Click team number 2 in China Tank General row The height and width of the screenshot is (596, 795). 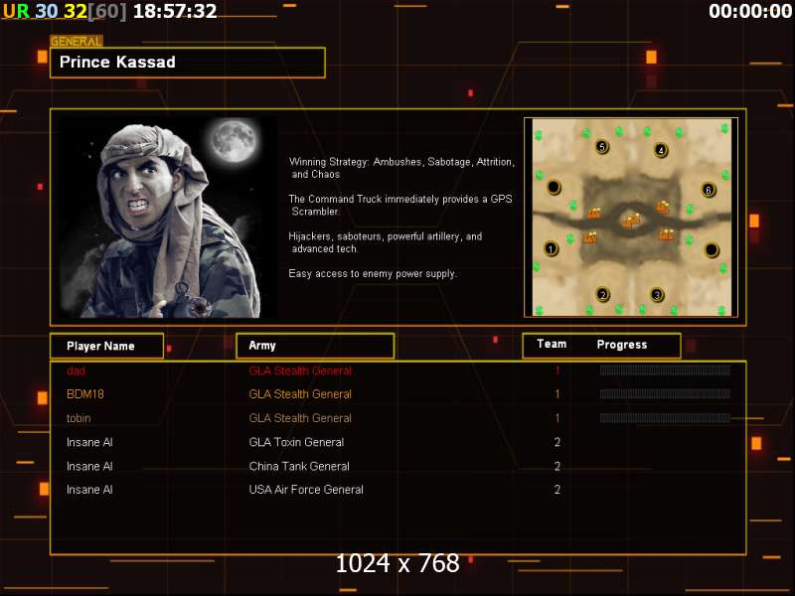[x=557, y=466]
